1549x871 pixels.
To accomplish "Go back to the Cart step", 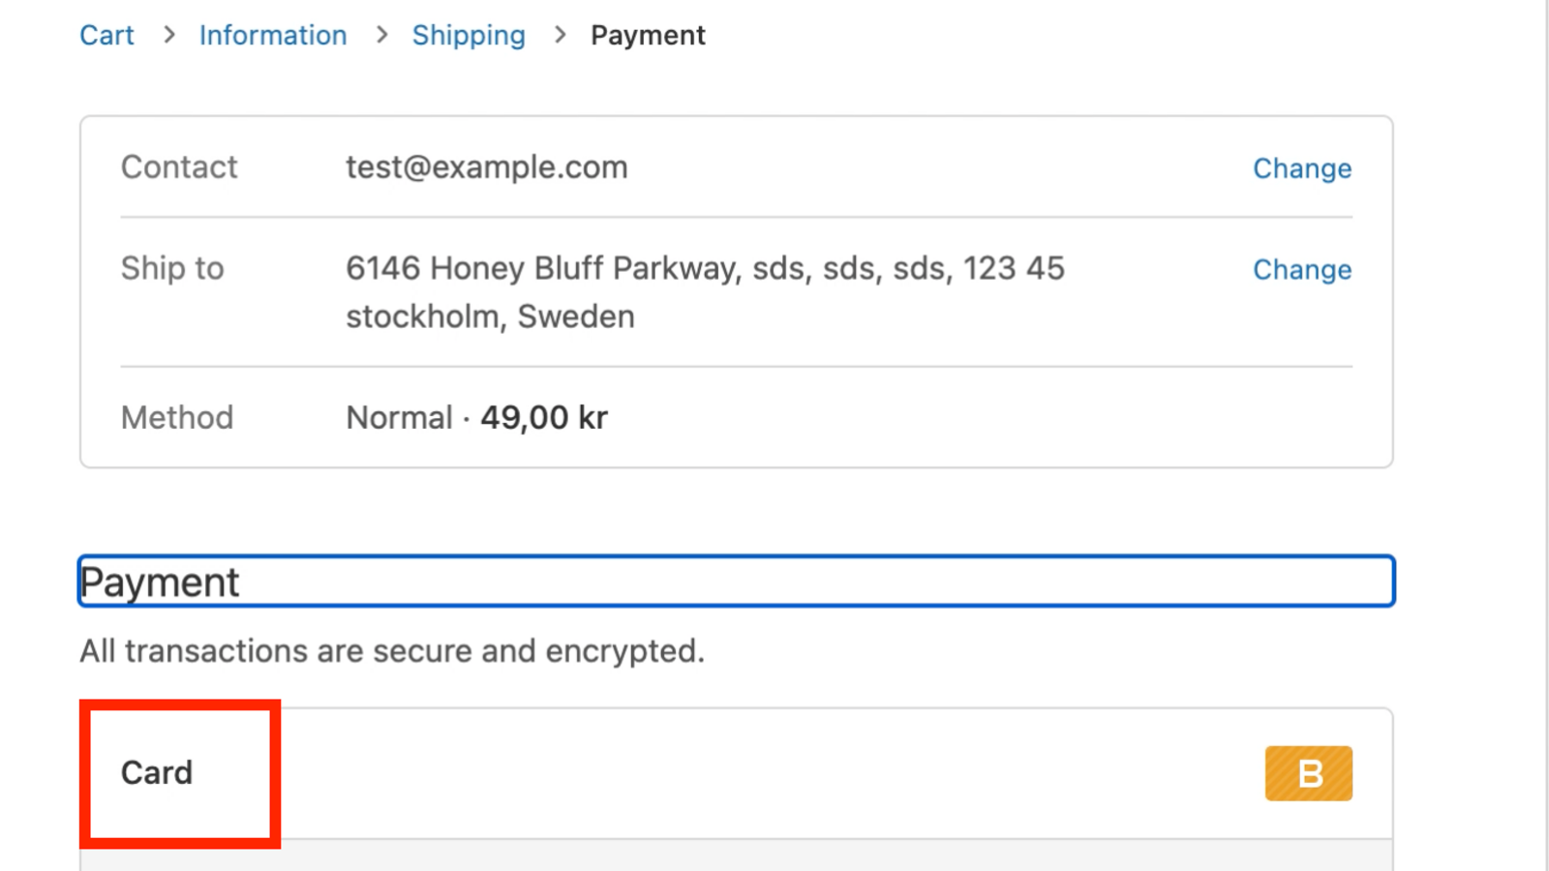I will pos(106,35).
